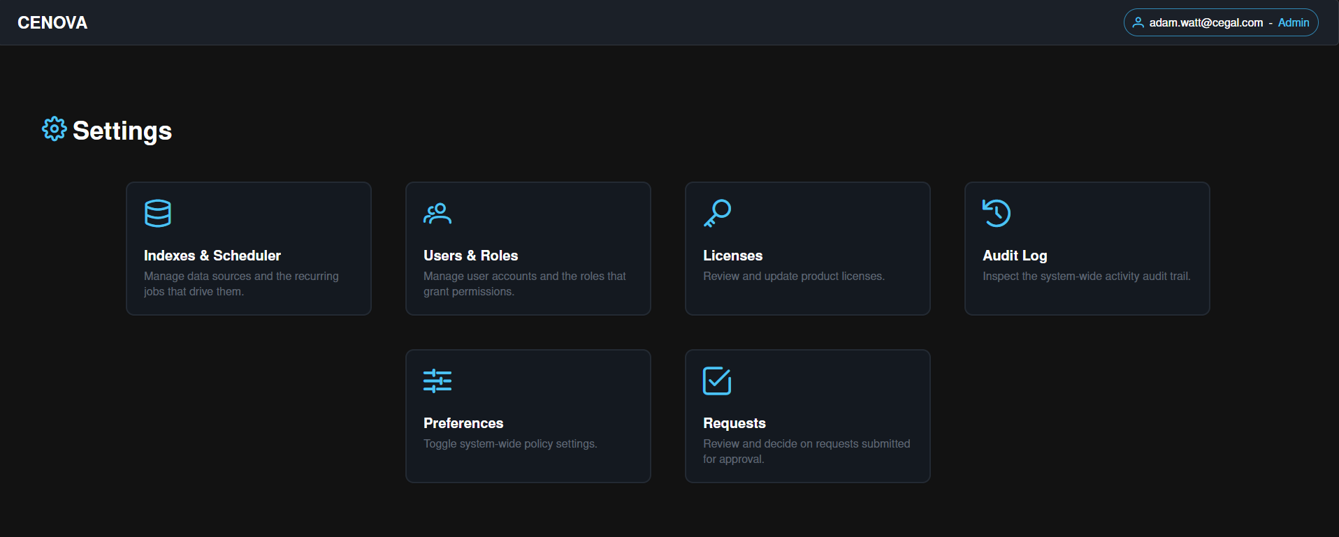Image resolution: width=1339 pixels, height=537 pixels.
Task: Click the Admin role label
Action: coord(1294,22)
